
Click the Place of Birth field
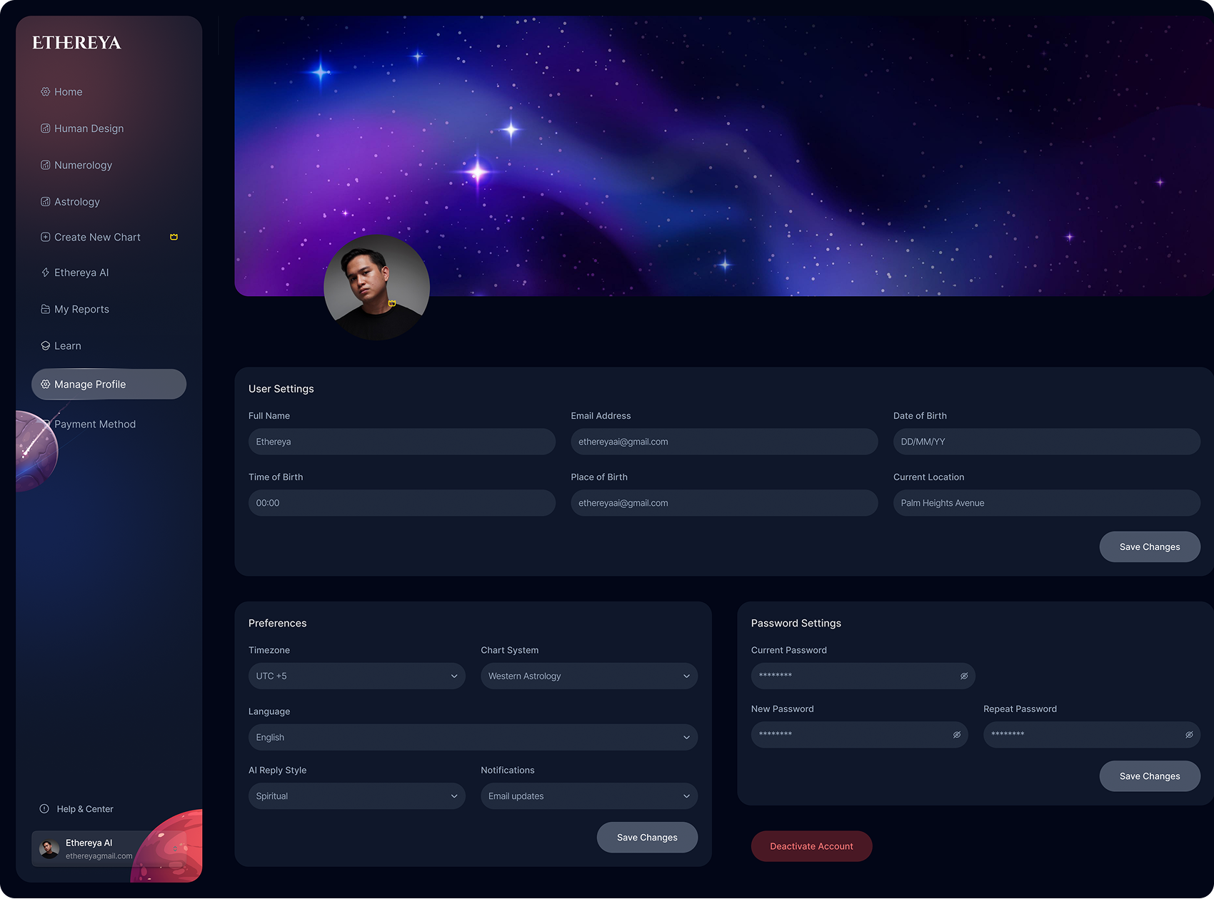tap(724, 503)
